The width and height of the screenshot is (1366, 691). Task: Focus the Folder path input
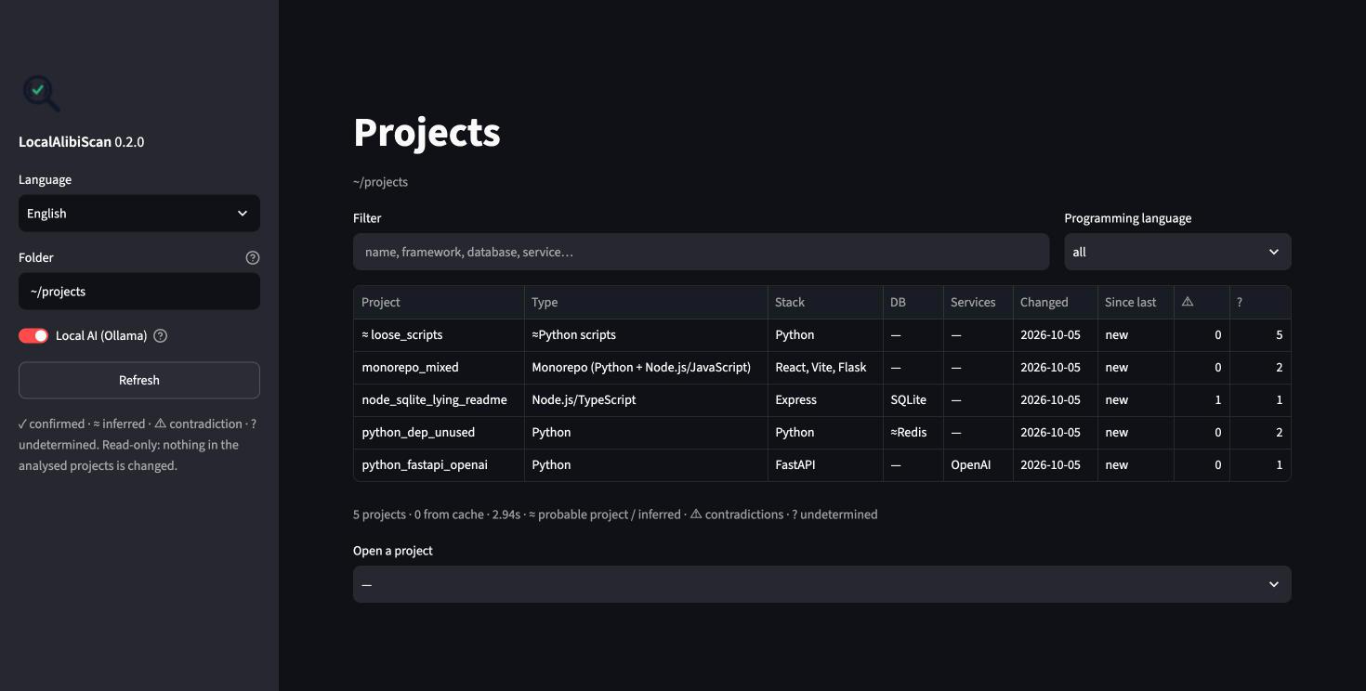pos(139,292)
